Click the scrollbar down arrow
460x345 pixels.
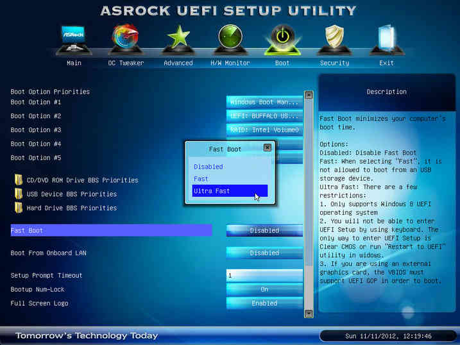coord(309,314)
